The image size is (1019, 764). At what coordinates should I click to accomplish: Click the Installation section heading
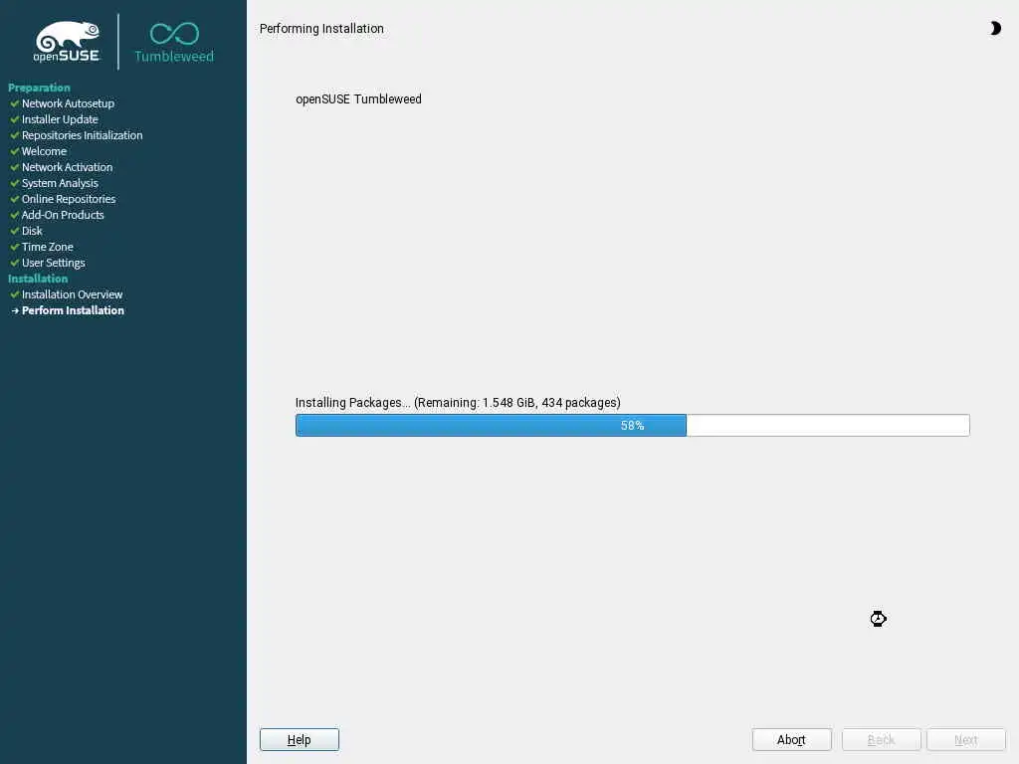[38, 279]
